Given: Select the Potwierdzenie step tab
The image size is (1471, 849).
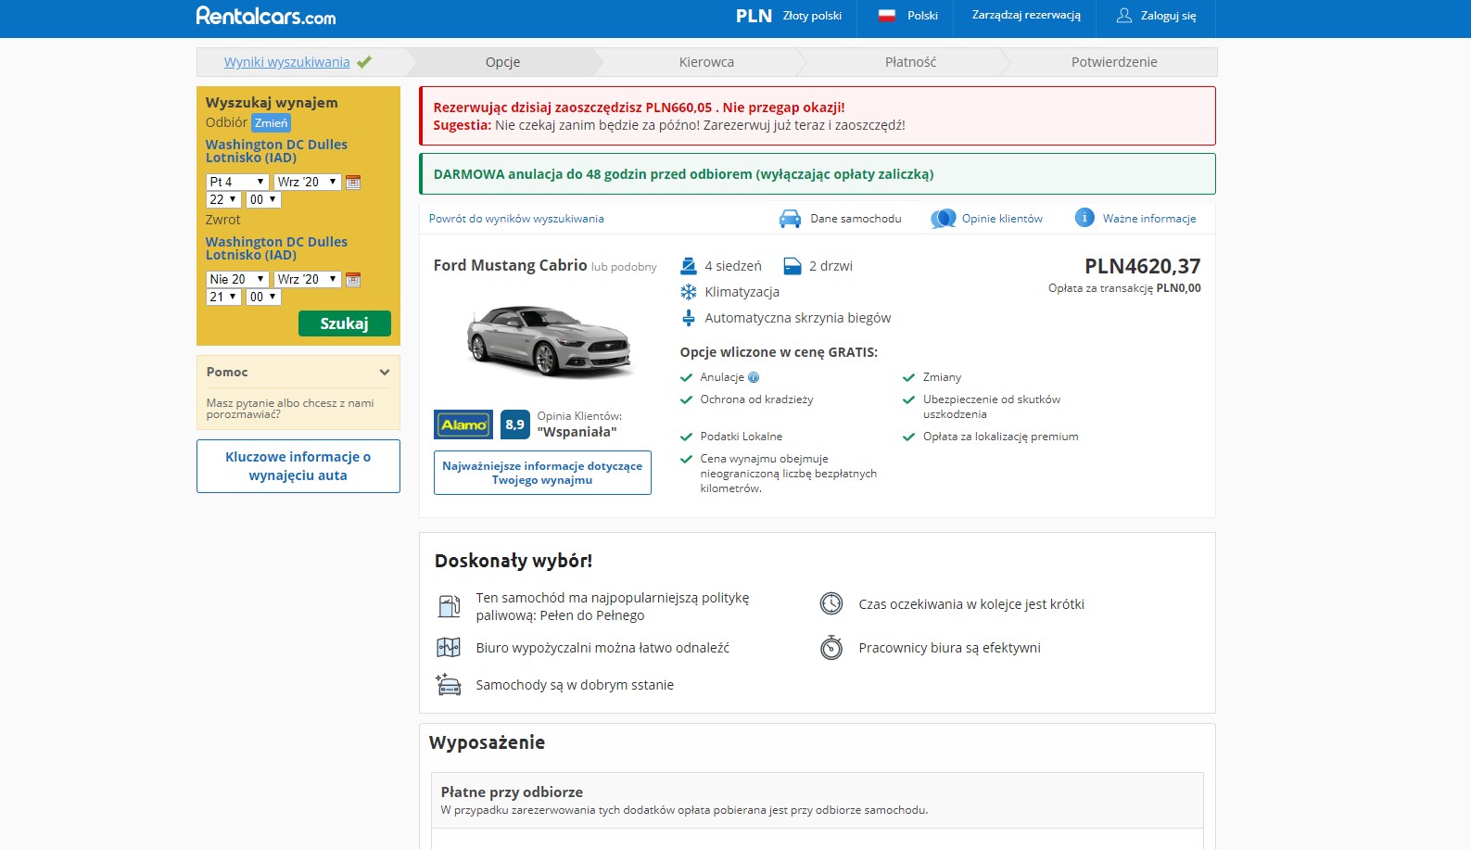Looking at the screenshot, I should tap(1114, 62).
